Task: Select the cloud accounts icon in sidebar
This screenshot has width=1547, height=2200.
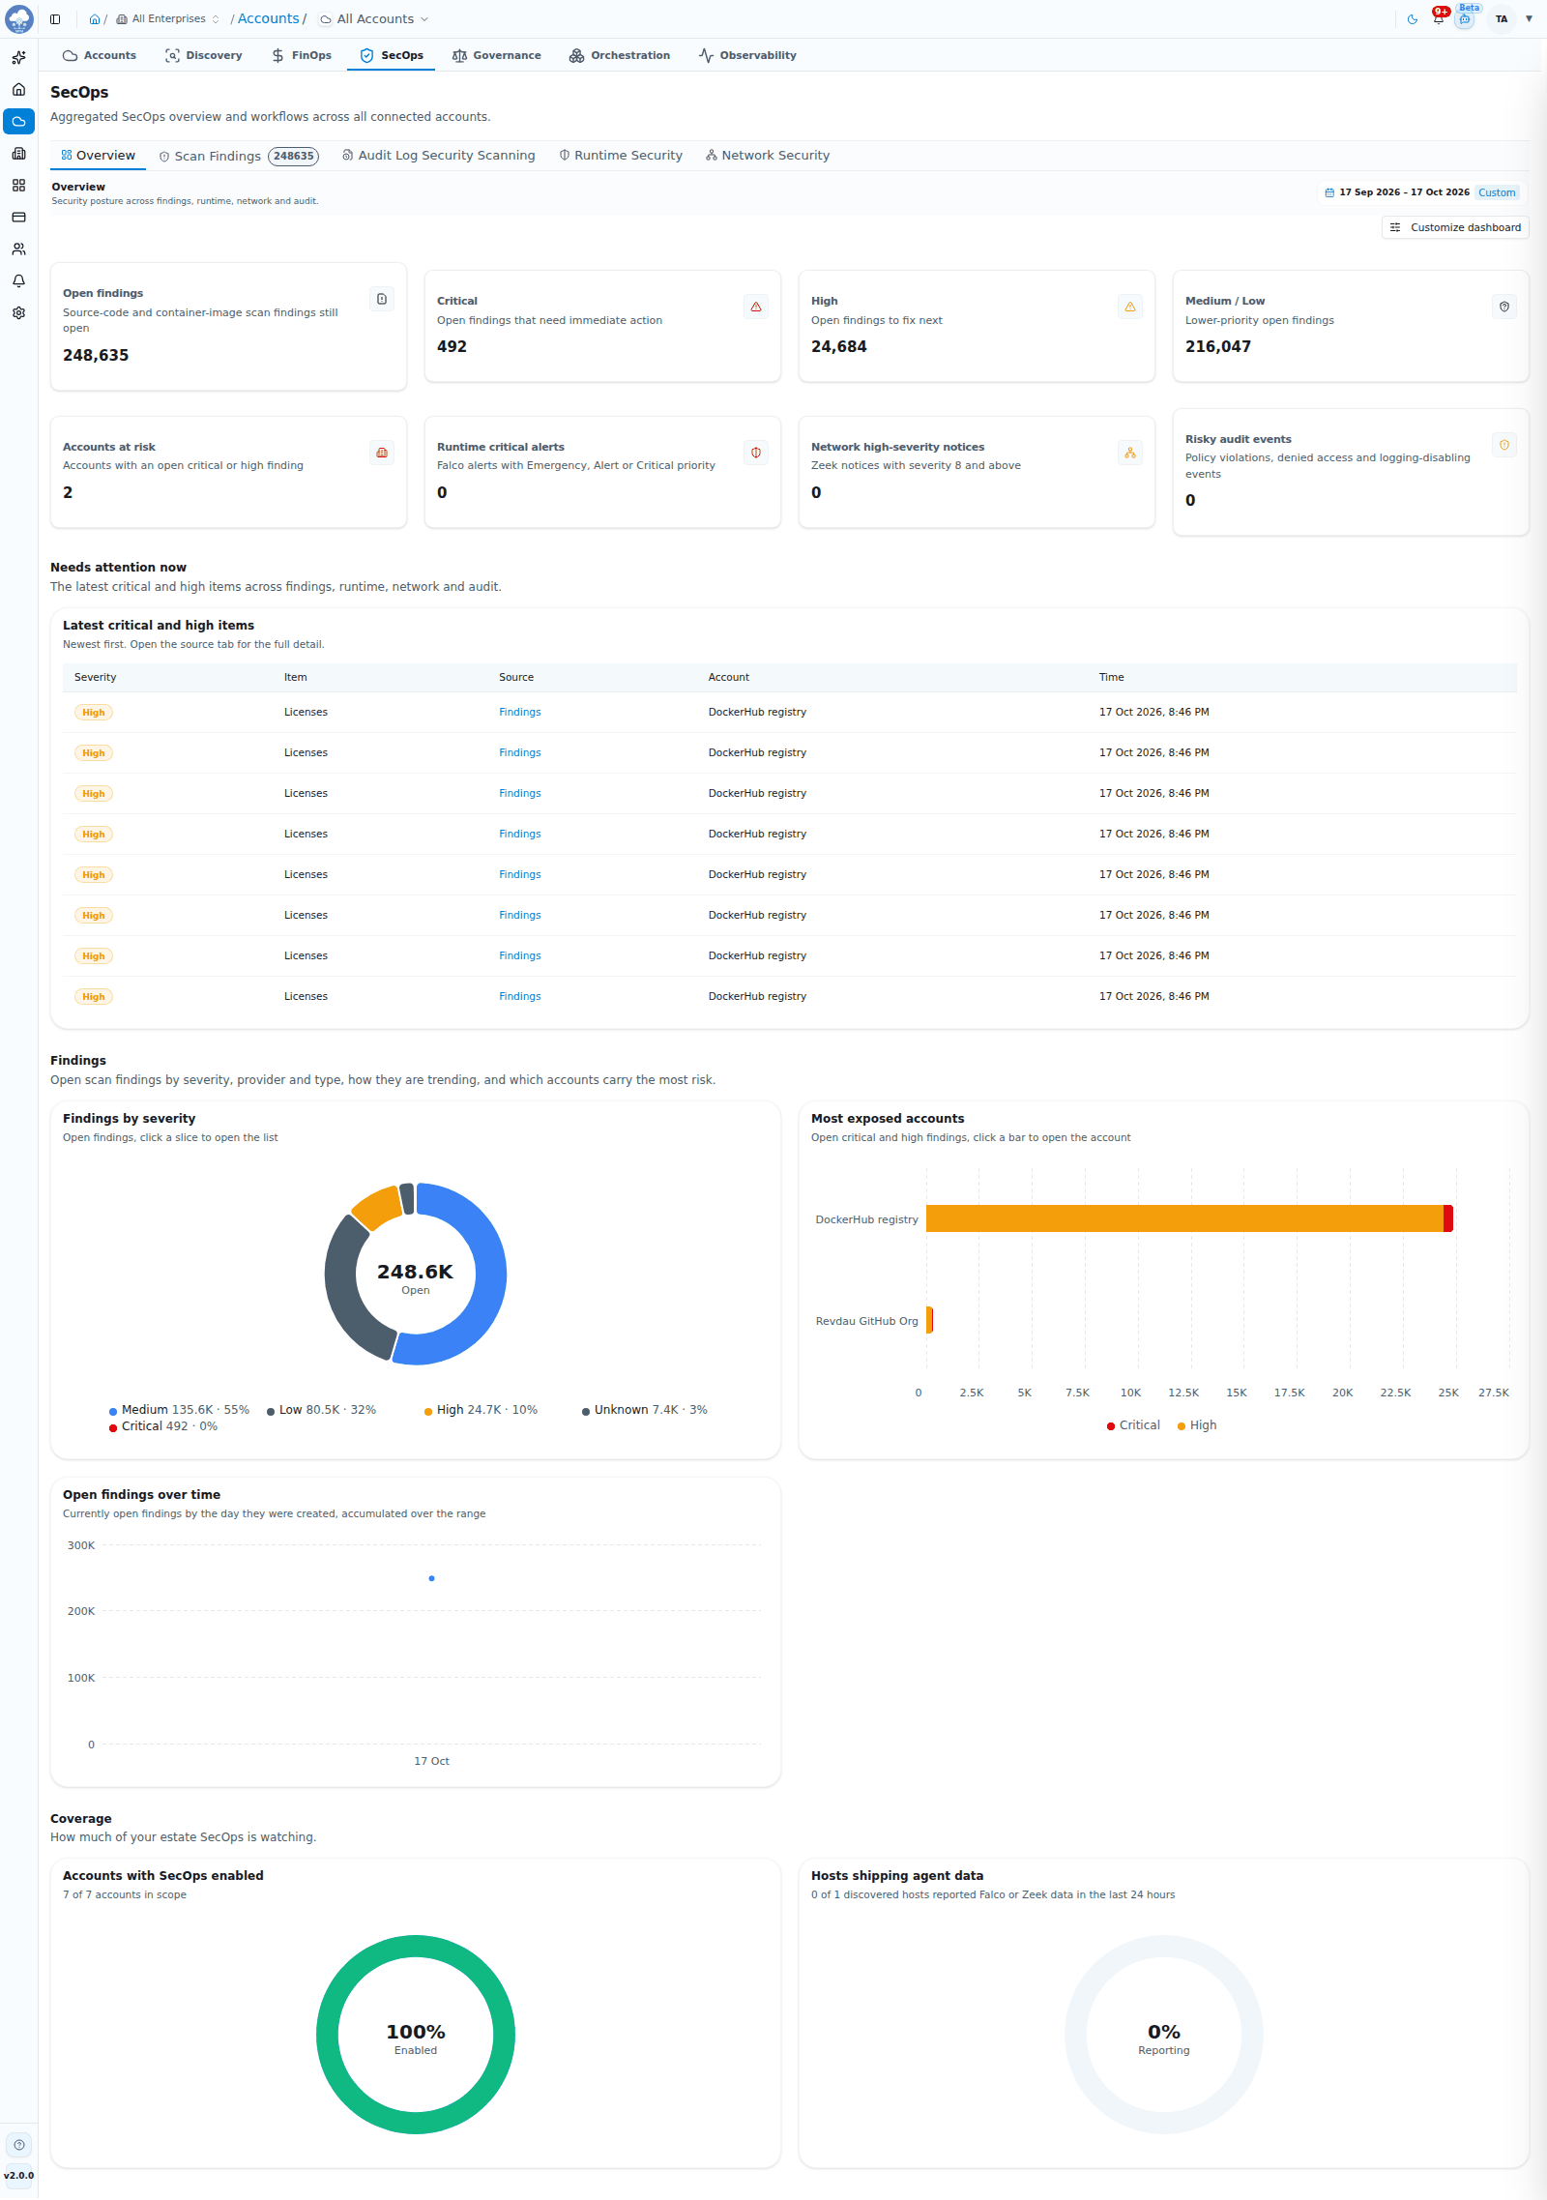Action: click(x=18, y=122)
